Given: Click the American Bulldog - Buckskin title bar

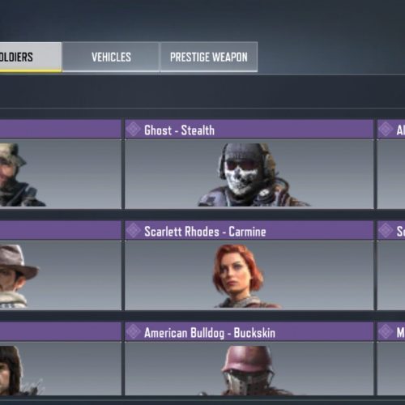Looking at the screenshot, I should [x=249, y=331].
